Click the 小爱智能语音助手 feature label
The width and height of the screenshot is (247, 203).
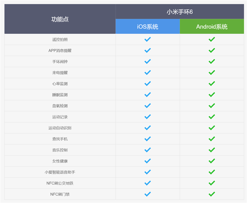pyautogui.click(x=60, y=172)
